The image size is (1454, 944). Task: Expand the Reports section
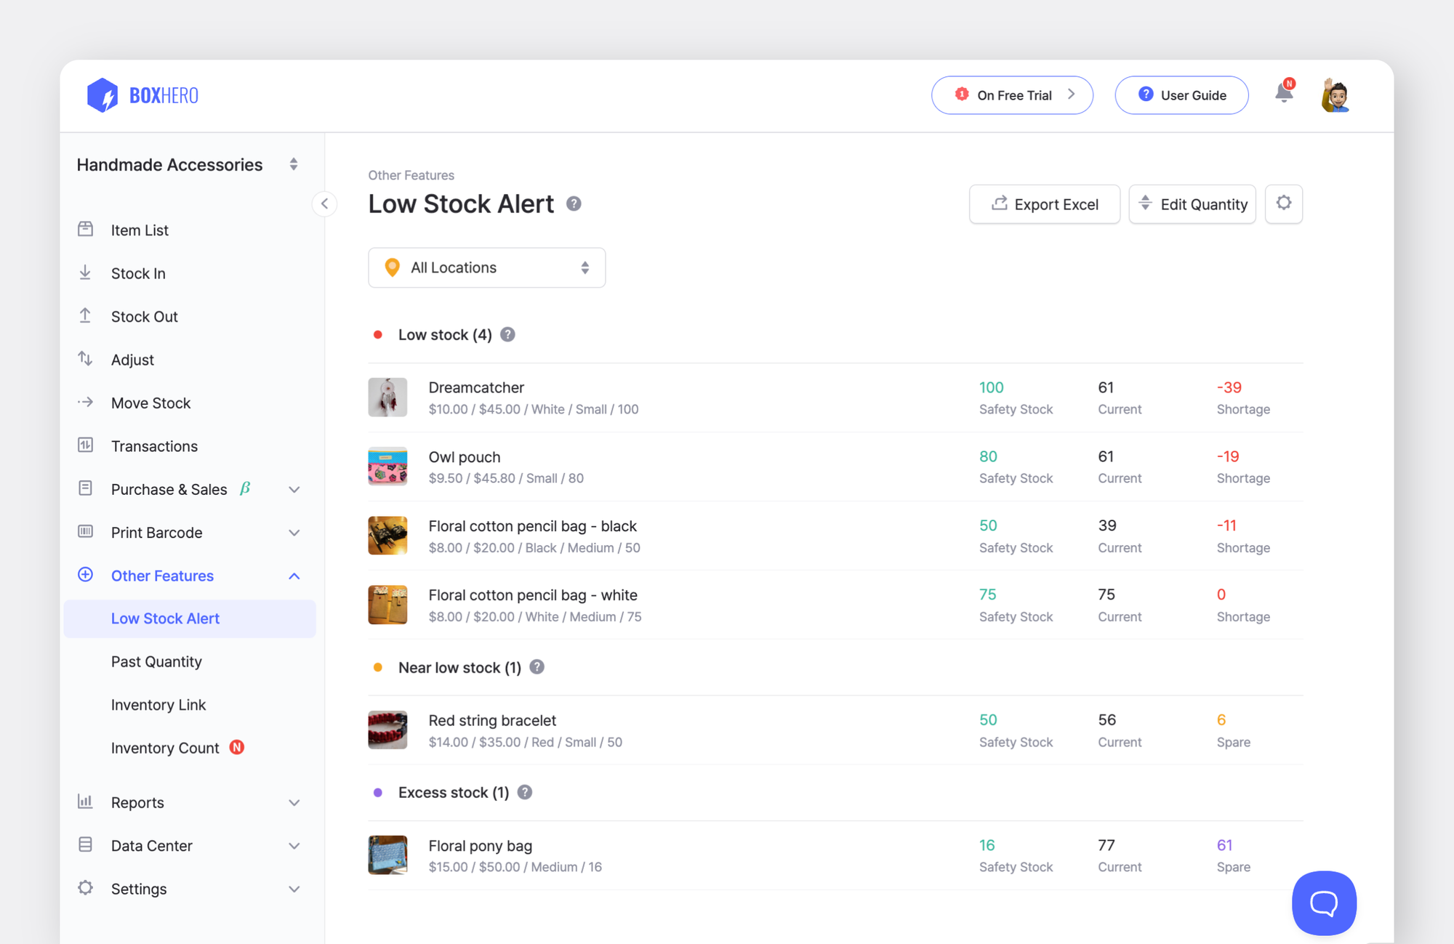(294, 802)
